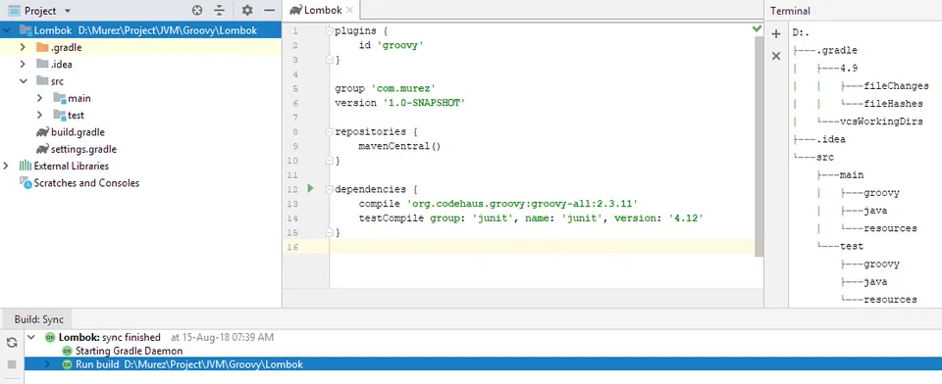Fold the dependencies block in gutter
942x384 pixels.
click(x=330, y=189)
